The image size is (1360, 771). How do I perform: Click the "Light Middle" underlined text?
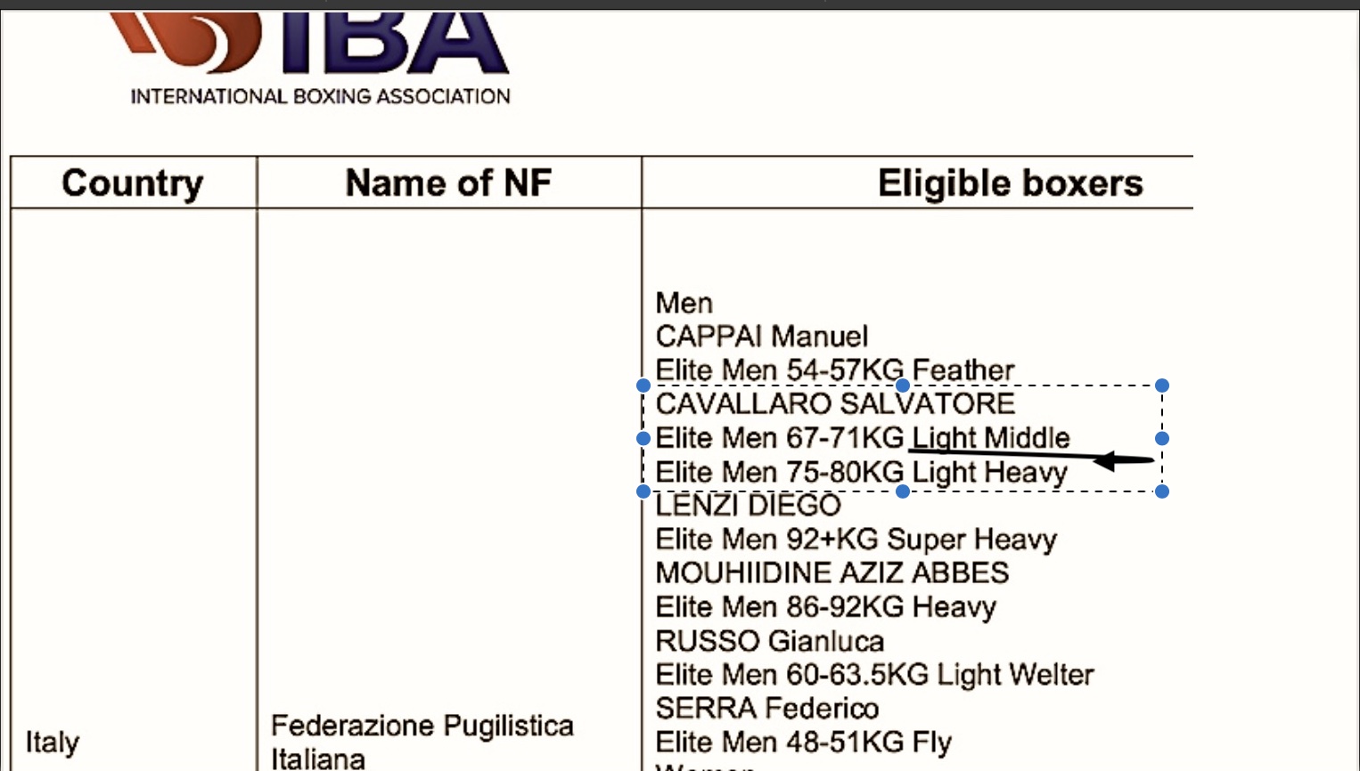pos(991,438)
